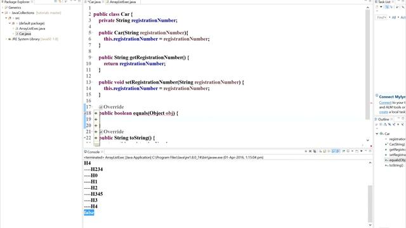The image size is (406, 228).
Task: Click the Find field in Task List
Action: click(381, 17)
